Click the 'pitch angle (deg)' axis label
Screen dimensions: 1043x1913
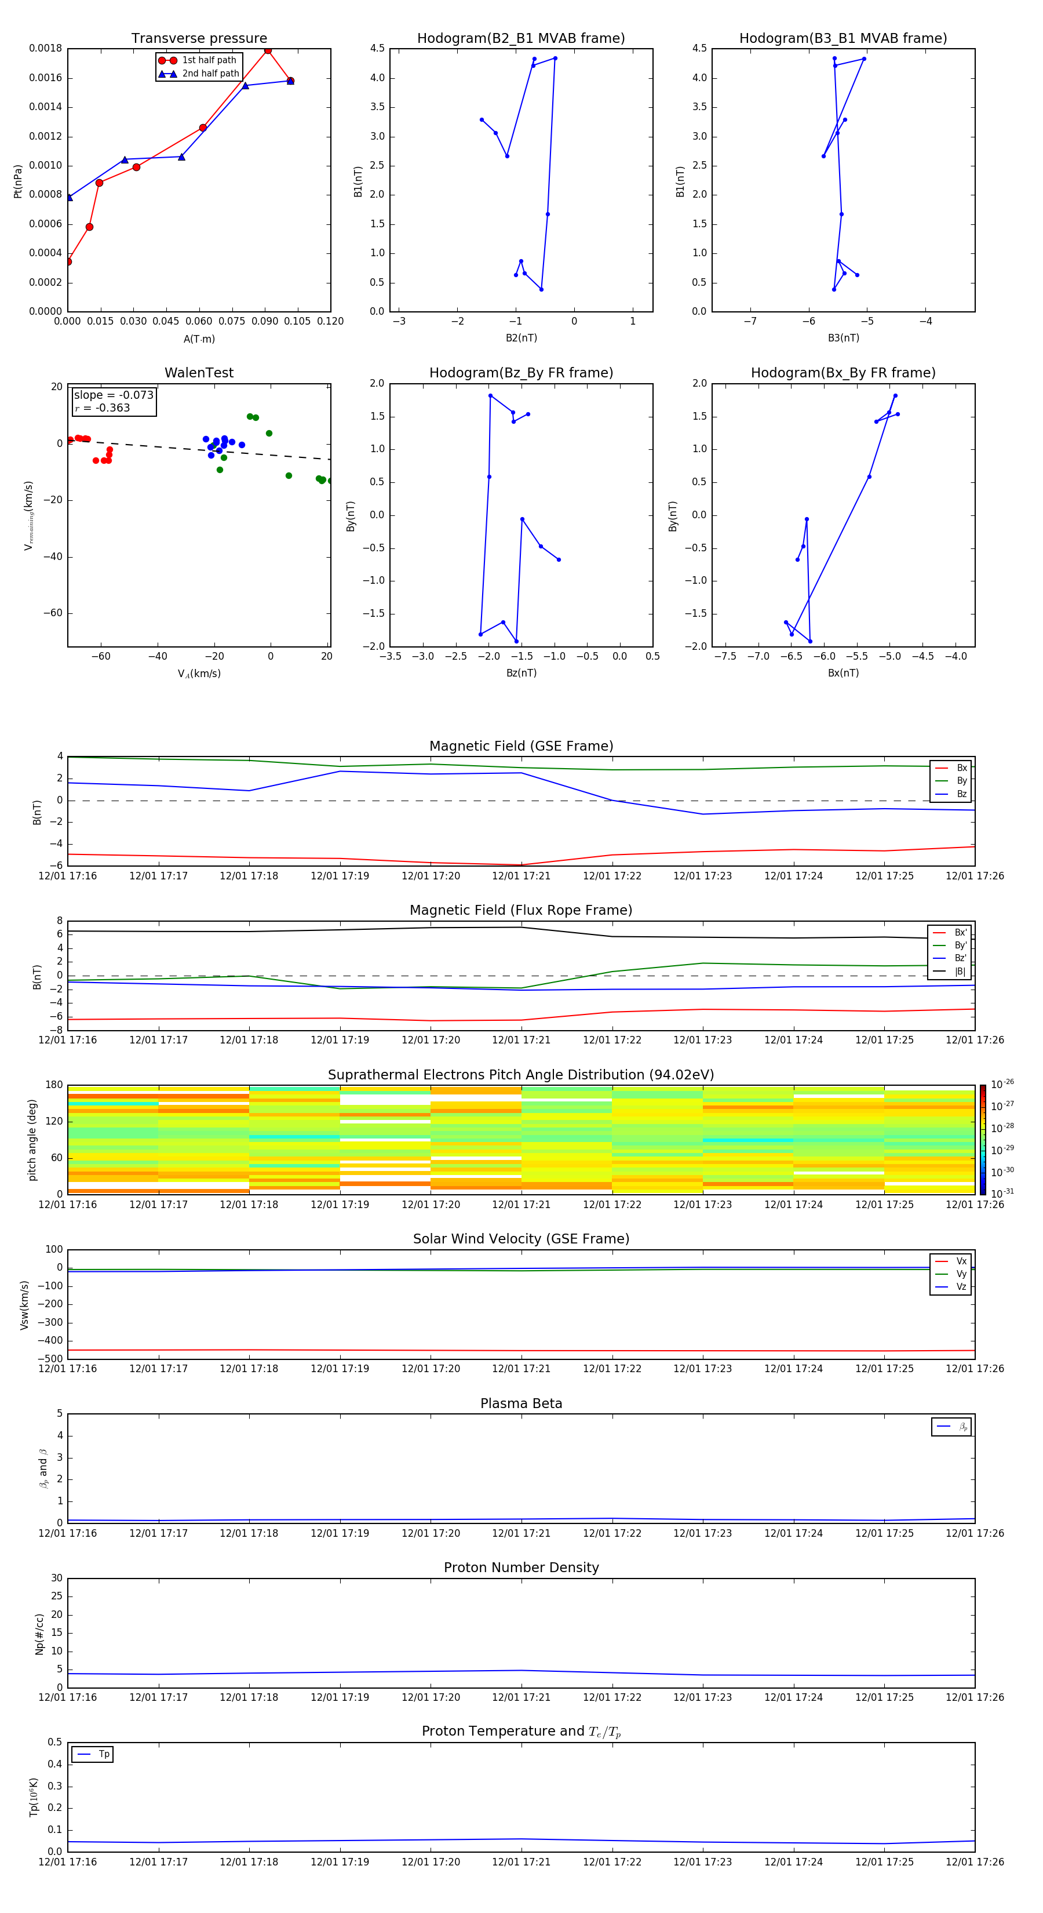32,1140
